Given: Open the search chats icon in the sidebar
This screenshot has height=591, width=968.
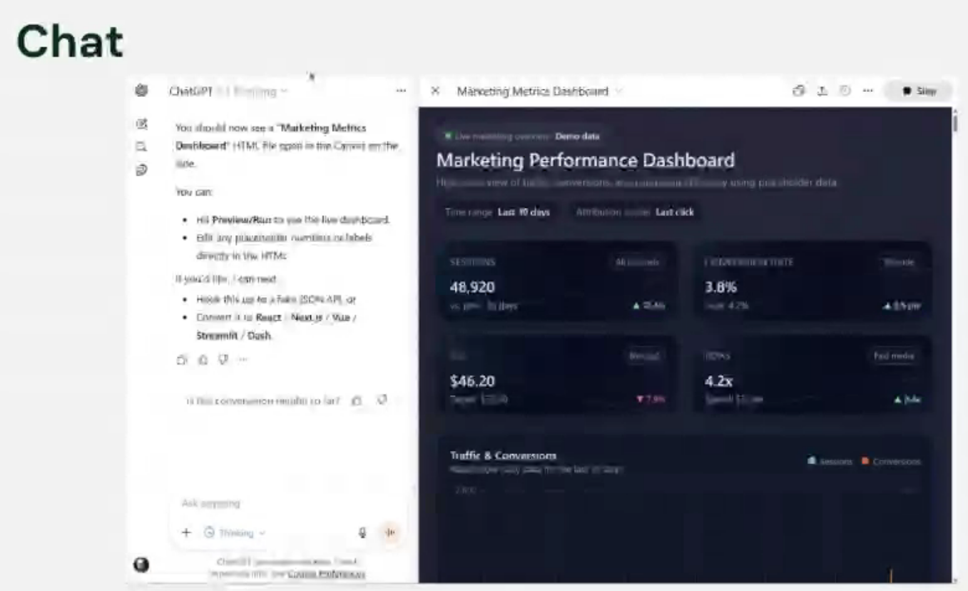Looking at the screenshot, I should tap(142, 147).
